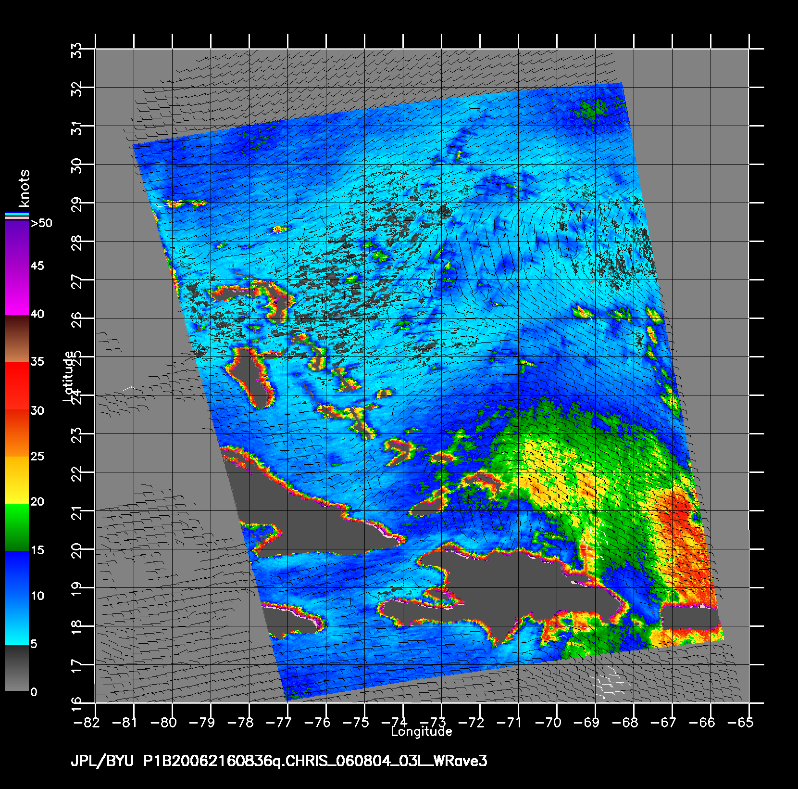This screenshot has height=789, width=798.
Task: Click the latitude tick label '30'
Action: 76,166
